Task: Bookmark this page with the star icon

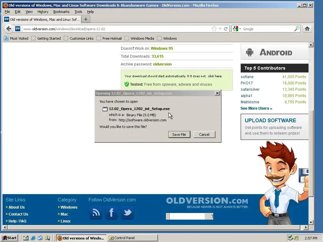Action: (x=214, y=29)
